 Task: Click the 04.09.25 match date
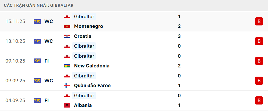click(15, 100)
